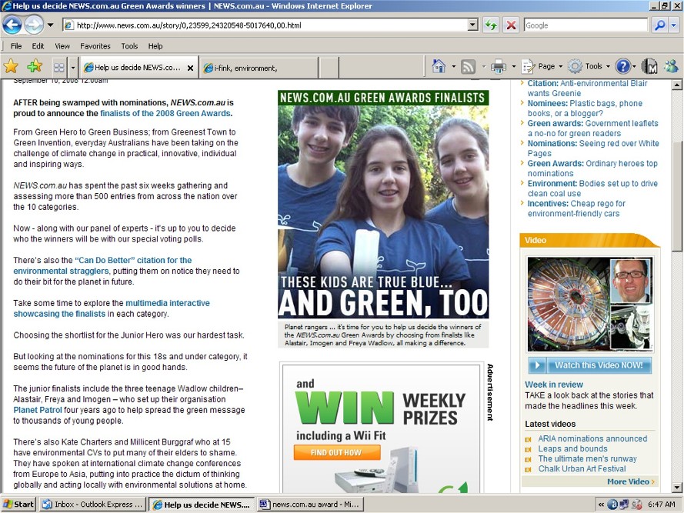This screenshot has height=513, width=684.
Task: Switch to the 'i-fink, environment,' tab
Action: (259, 68)
